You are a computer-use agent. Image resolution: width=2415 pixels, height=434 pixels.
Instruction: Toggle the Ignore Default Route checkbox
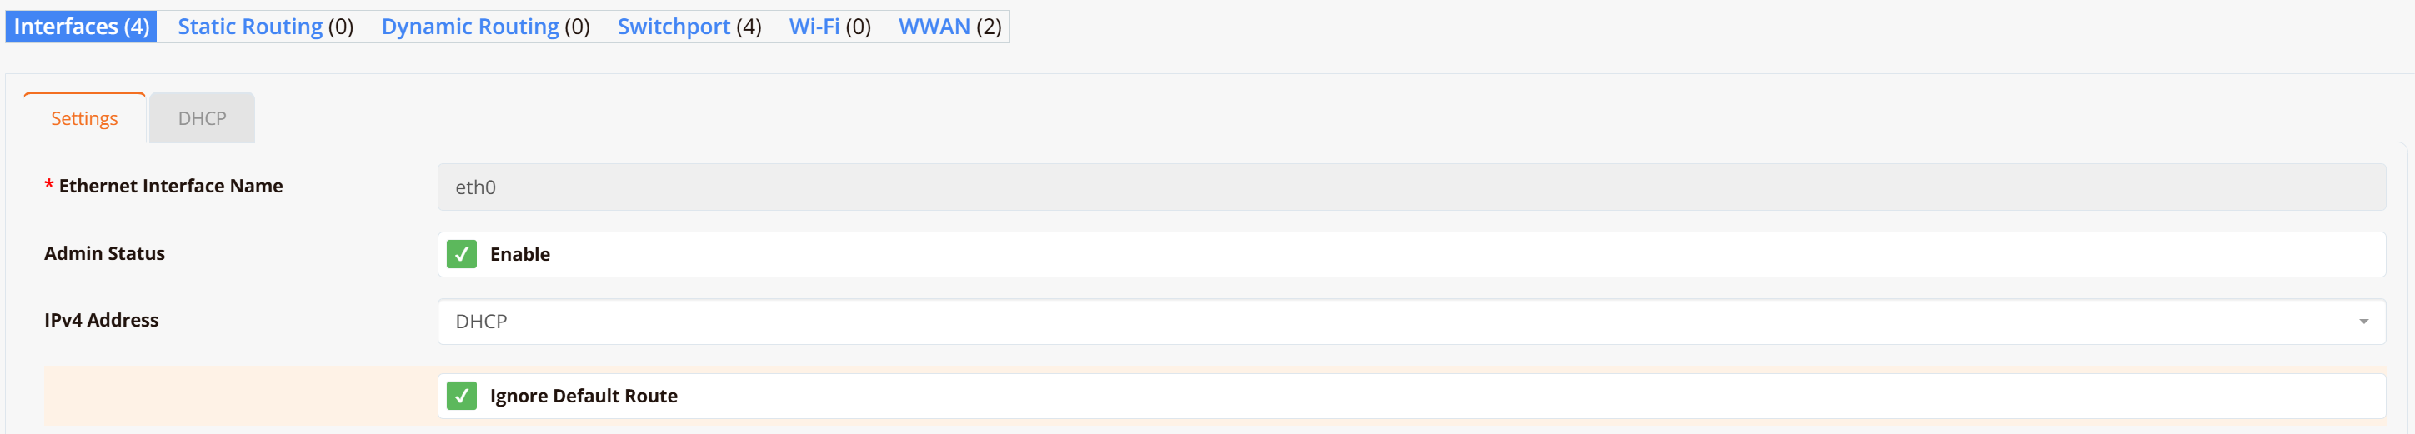[461, 396]
